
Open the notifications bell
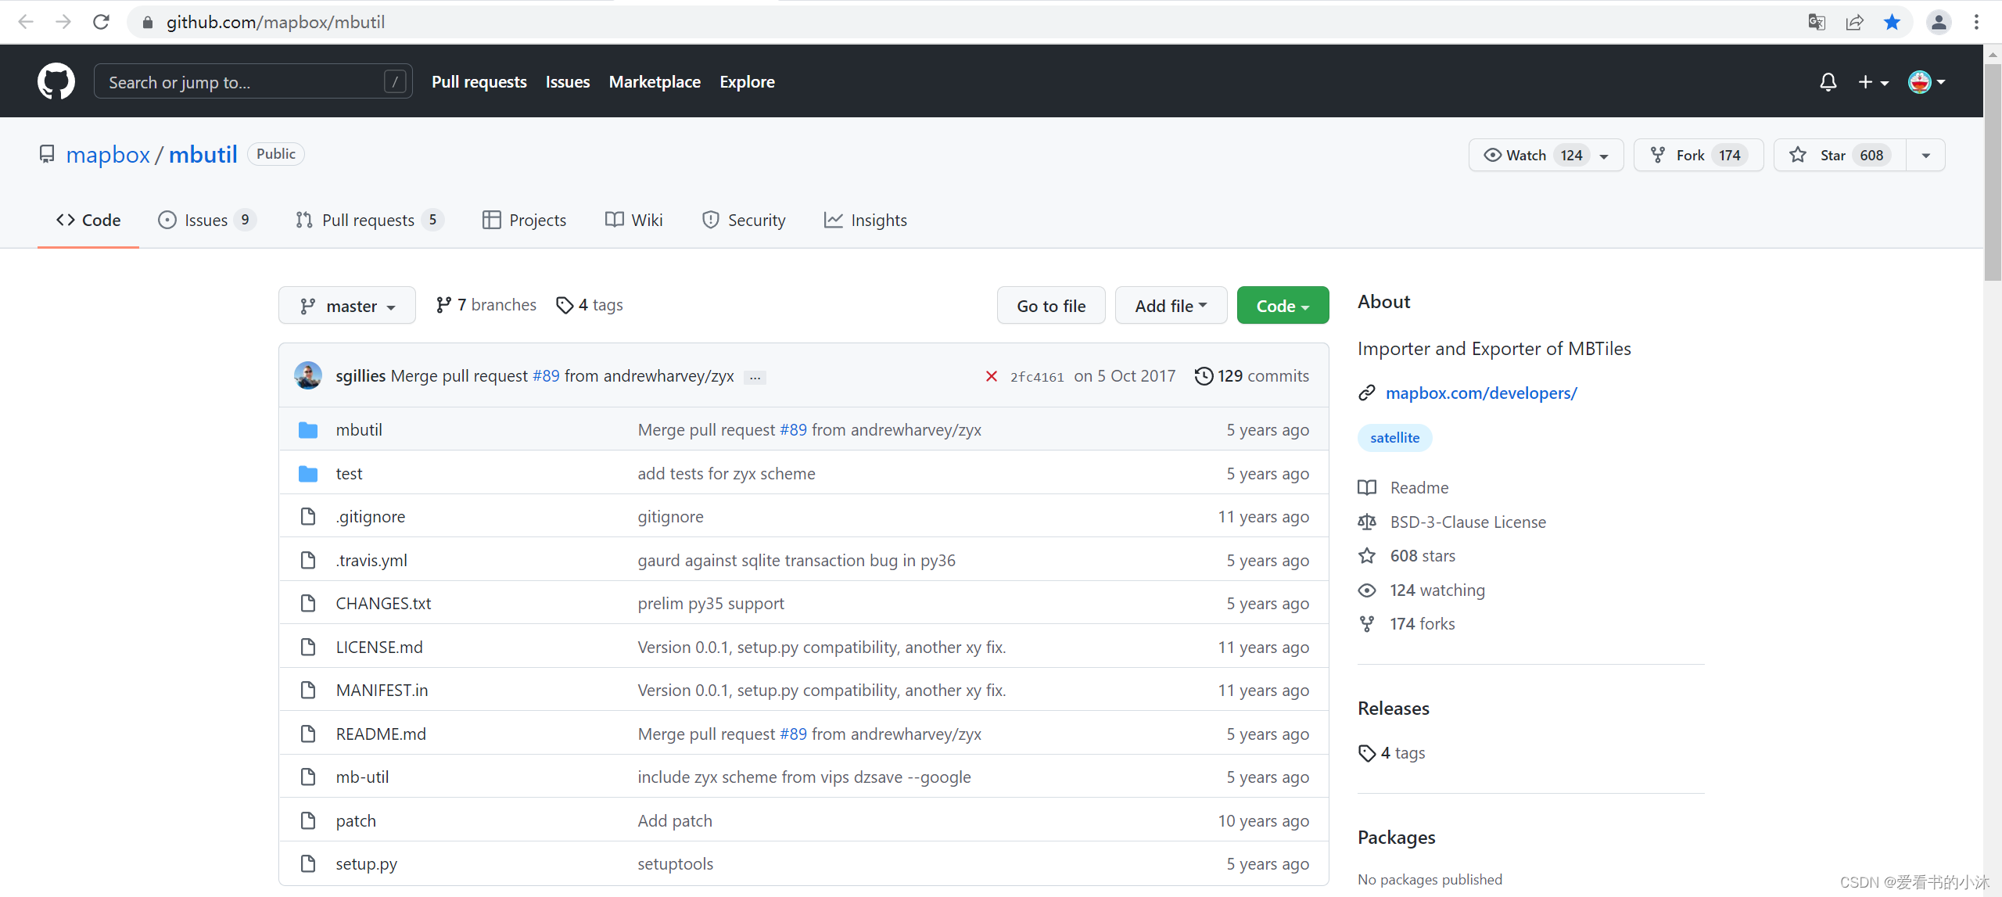(x=1828, y=81)
